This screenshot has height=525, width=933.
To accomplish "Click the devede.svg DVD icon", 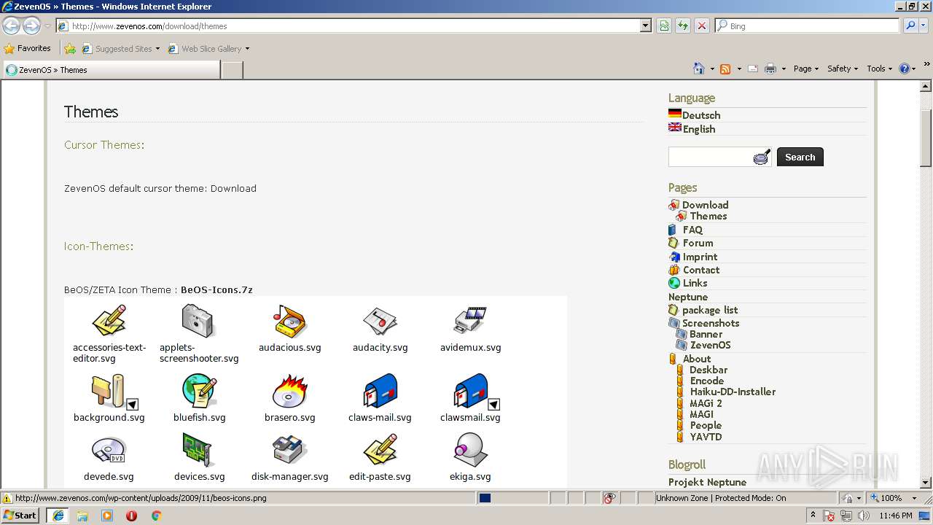I will tap(109, 451).
